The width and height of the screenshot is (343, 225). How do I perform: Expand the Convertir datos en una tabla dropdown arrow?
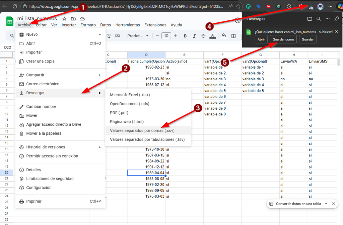click(326, 204)
